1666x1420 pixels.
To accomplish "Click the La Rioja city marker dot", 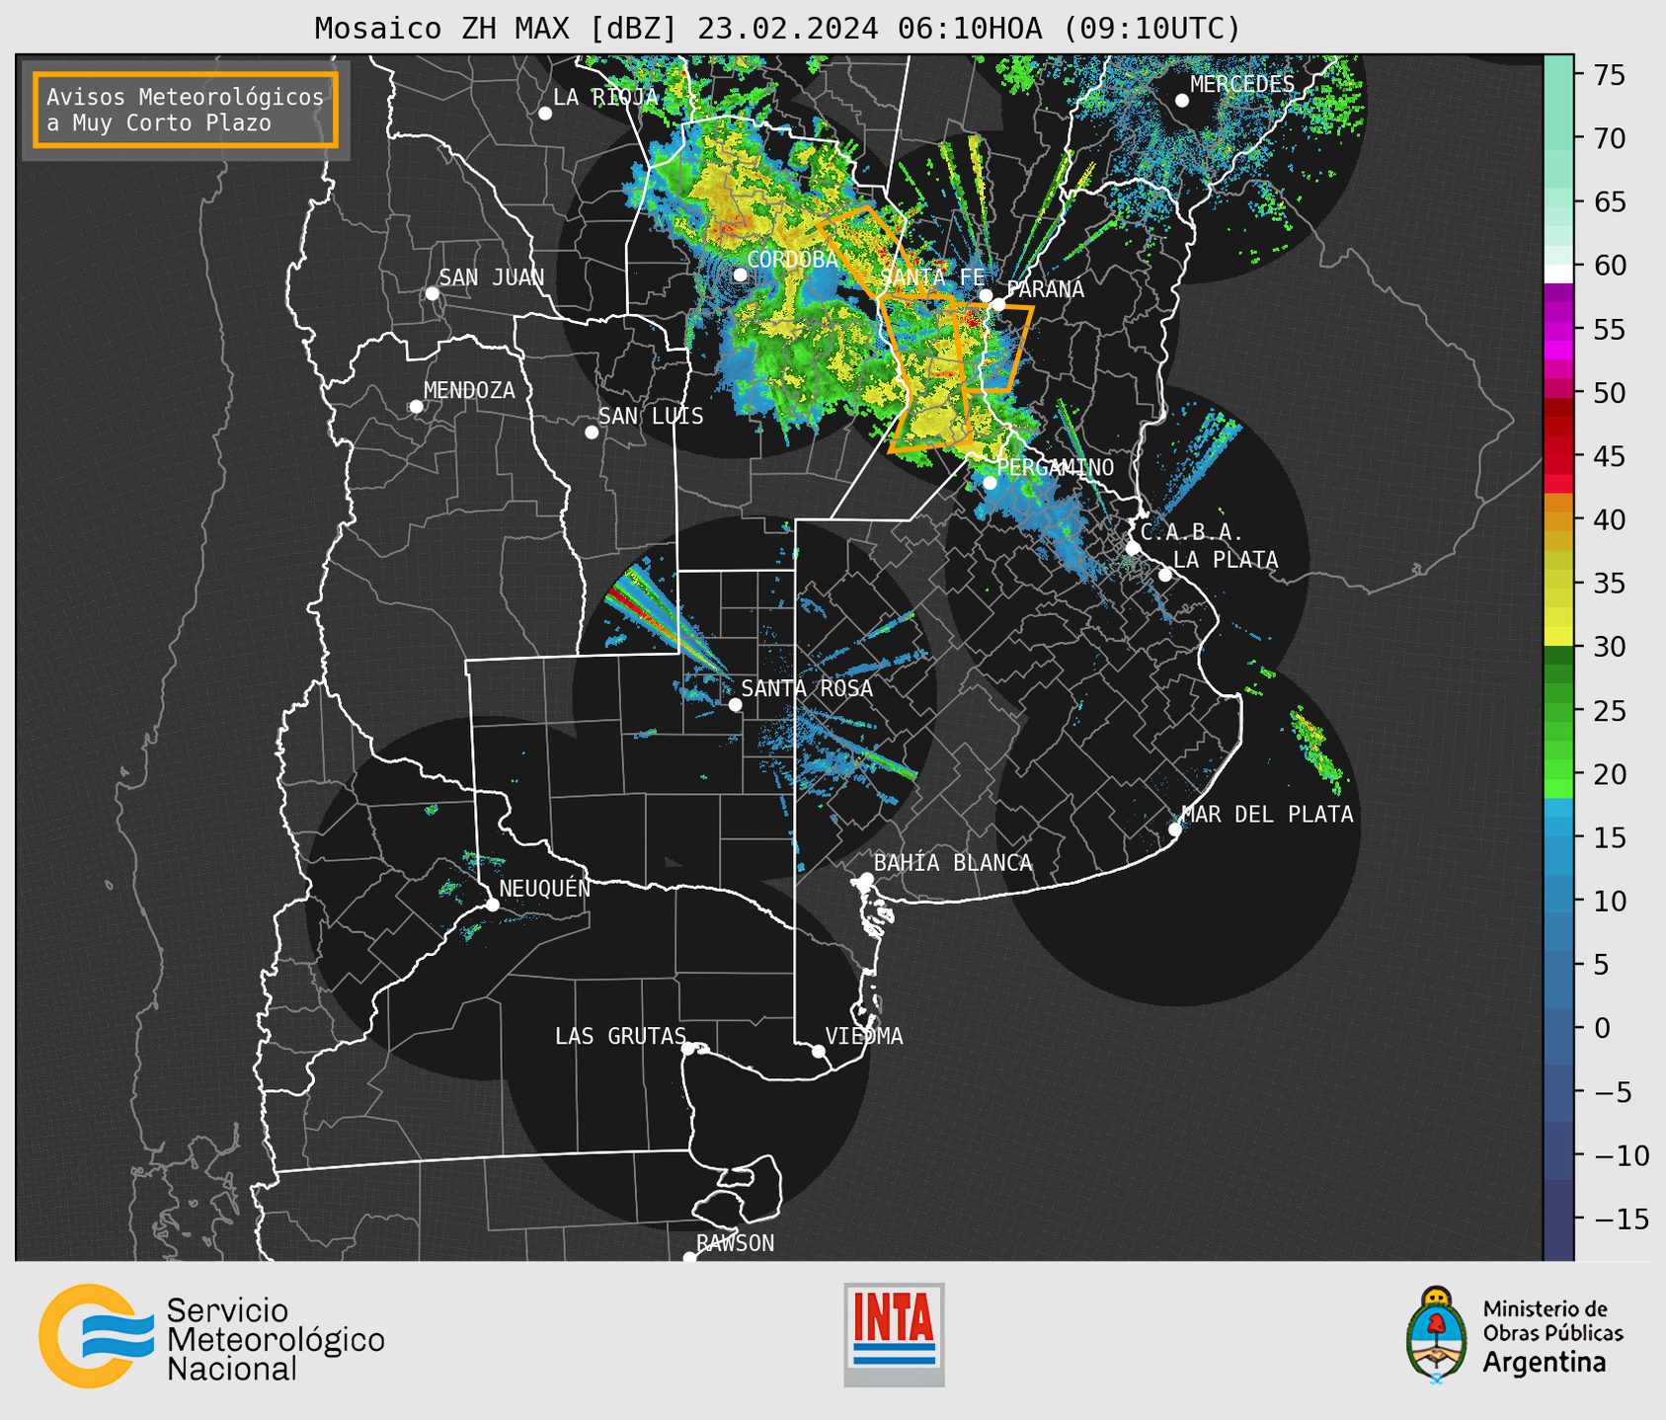I will (x=545, y=114).
